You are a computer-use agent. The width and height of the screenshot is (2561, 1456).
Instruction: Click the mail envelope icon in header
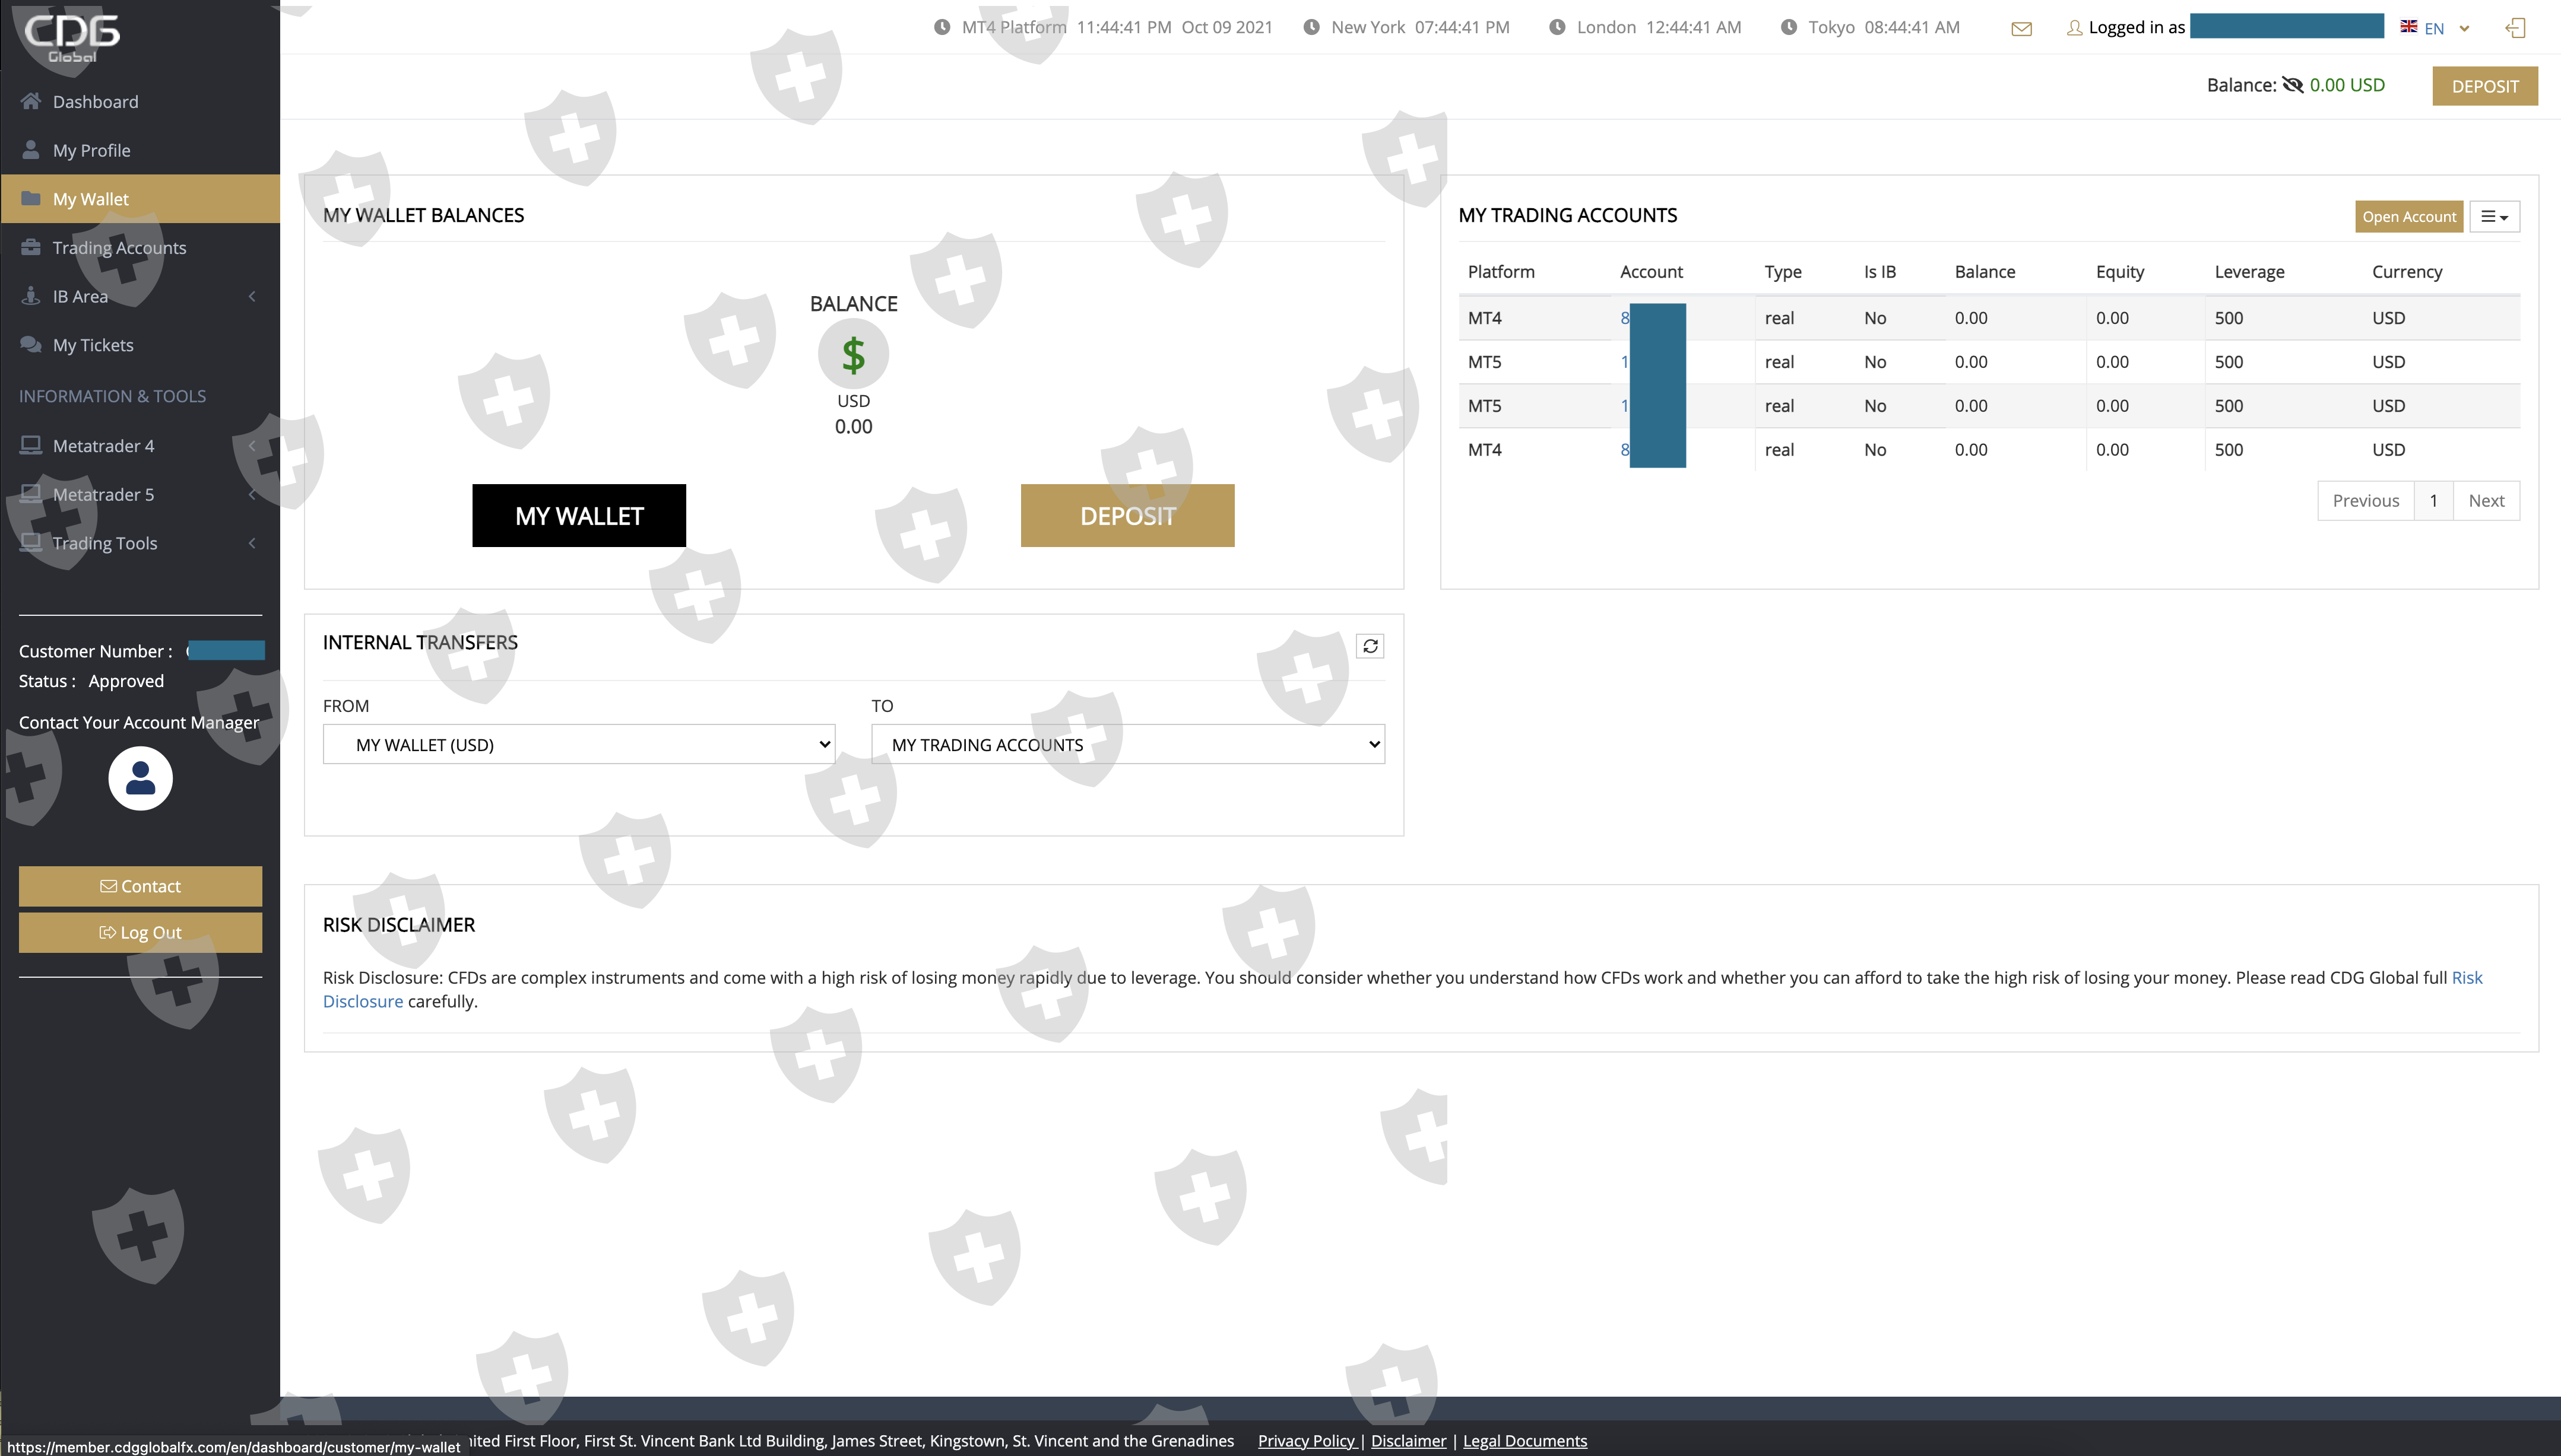2021,28
